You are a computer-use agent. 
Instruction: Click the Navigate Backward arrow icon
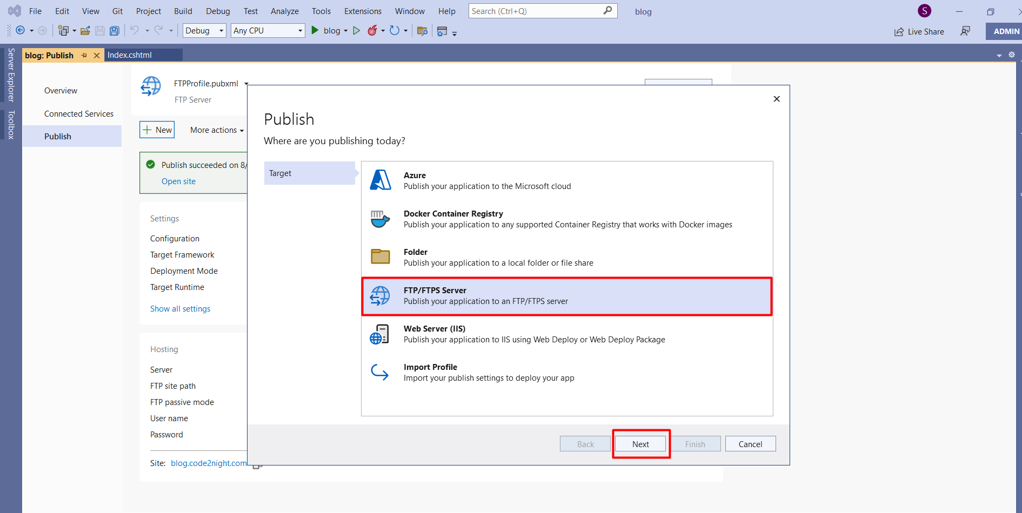[21, 30]
